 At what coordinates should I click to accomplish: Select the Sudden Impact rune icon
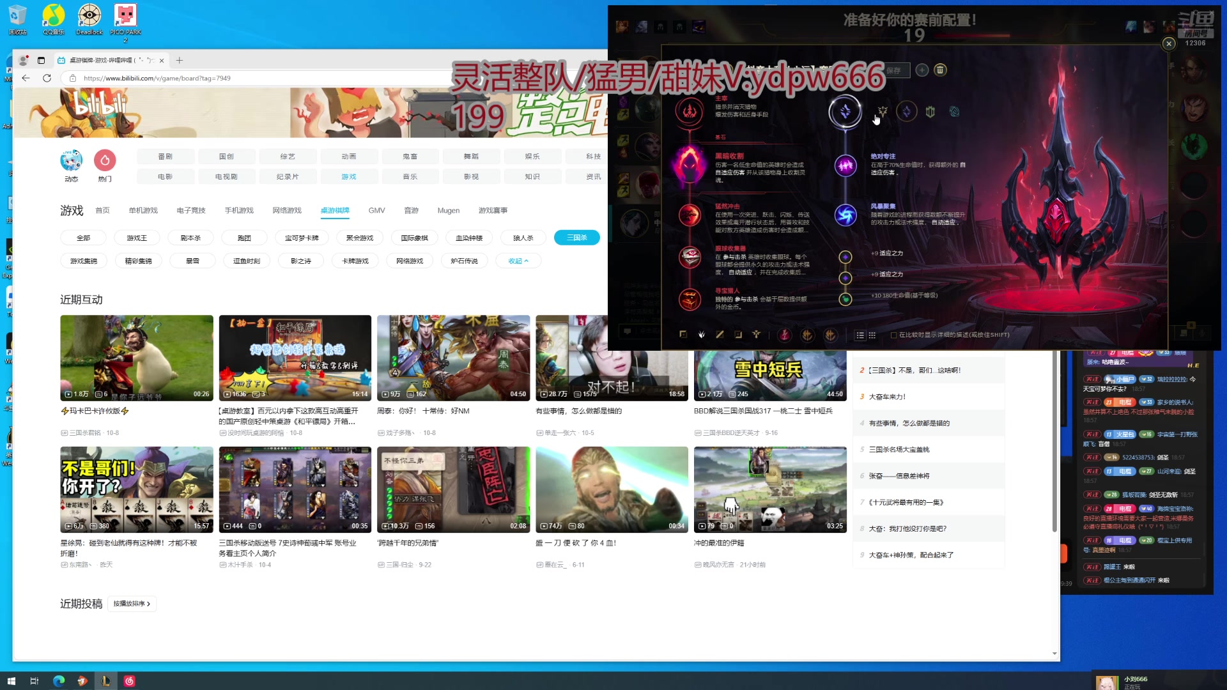click(x=690, y=215)
